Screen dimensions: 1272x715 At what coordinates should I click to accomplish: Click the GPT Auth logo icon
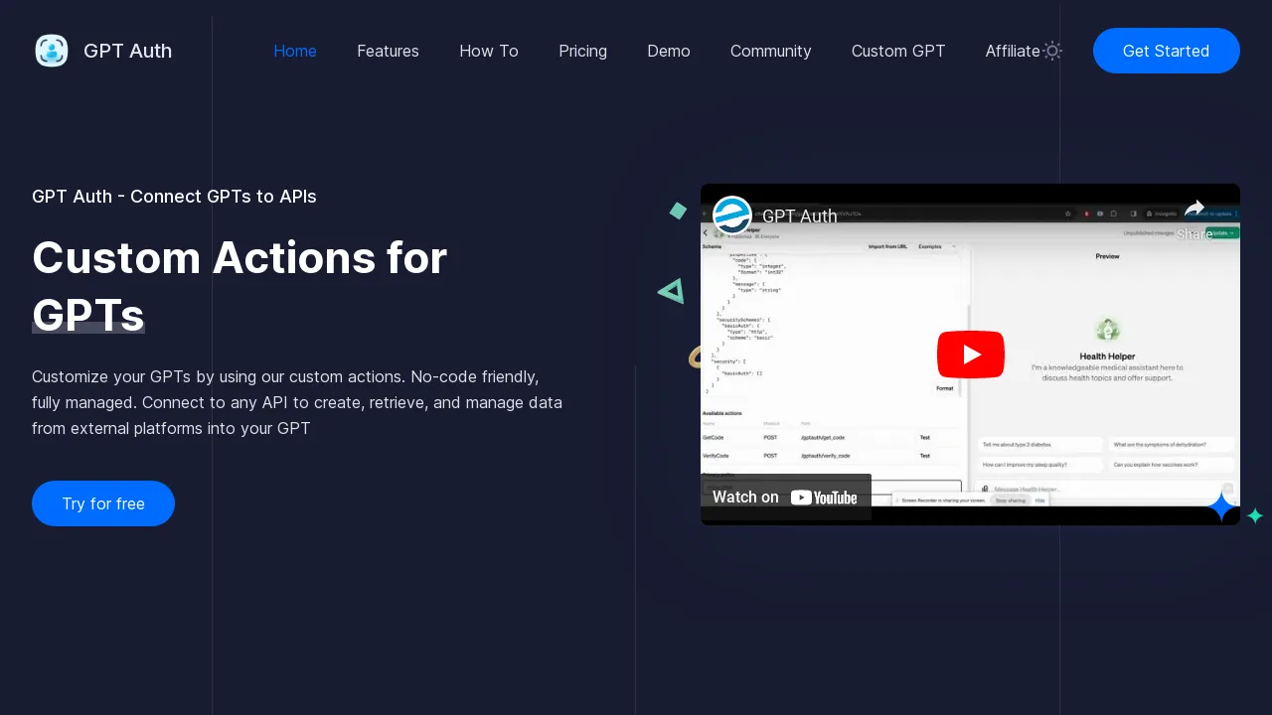[x=52, y=51]
